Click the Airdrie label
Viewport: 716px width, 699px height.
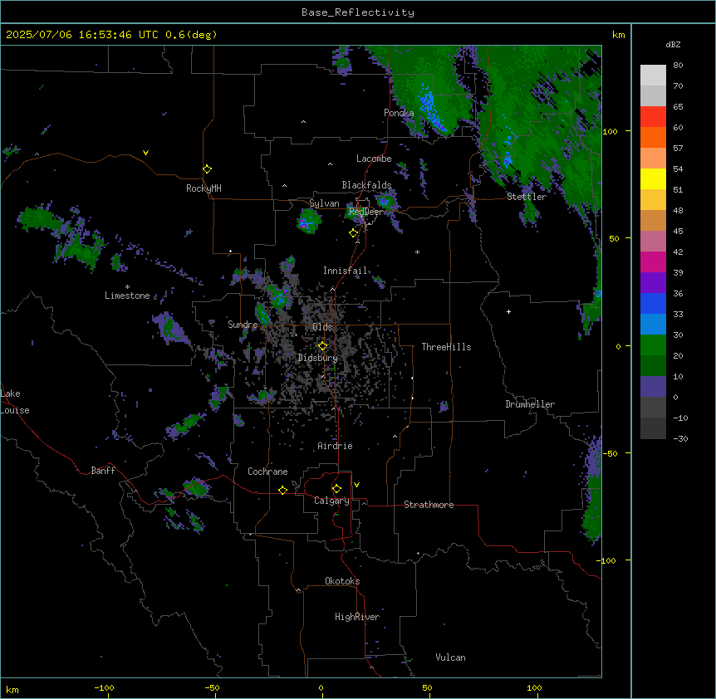coord(335,446)
